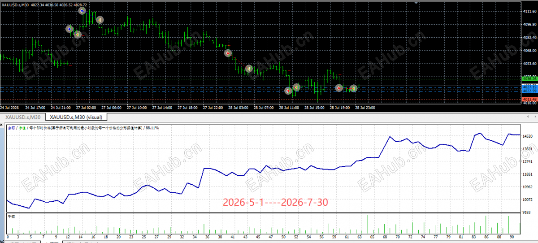Select the last yellow marker near 28 Jul 23:00
Screen dimensions: 538x243
tap(353, 88)
